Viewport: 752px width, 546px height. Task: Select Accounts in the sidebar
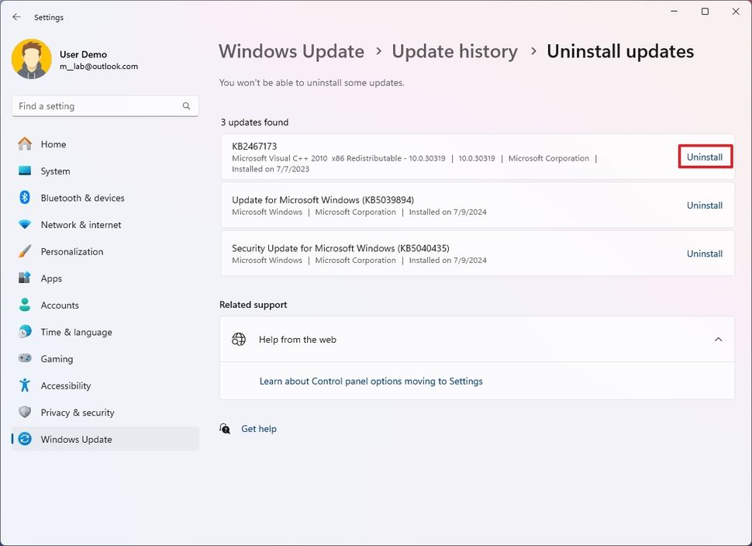[58, 305]
